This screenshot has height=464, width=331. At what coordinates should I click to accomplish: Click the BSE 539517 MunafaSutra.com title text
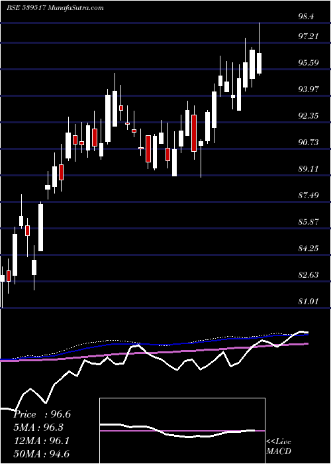click(x=55, y=8)
